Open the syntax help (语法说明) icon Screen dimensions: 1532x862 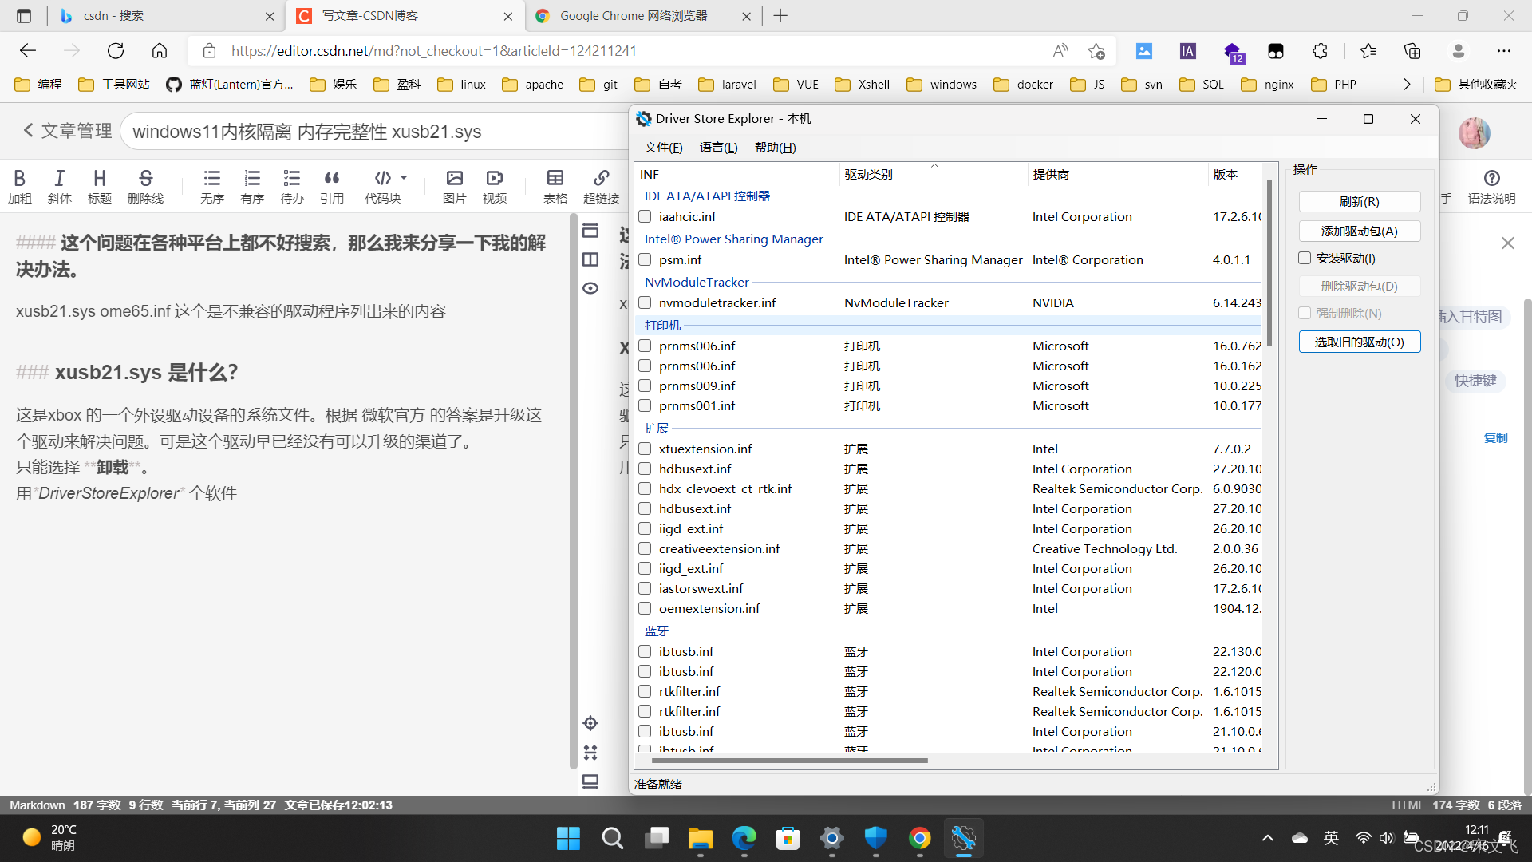tap(1491, 178)
